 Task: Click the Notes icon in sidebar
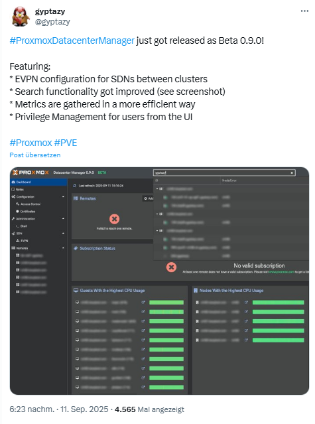(13, 189)
